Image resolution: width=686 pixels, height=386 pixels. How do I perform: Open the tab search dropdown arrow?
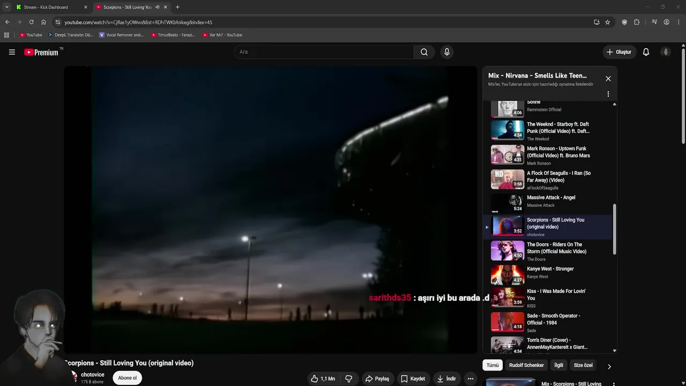coord(6,7)
